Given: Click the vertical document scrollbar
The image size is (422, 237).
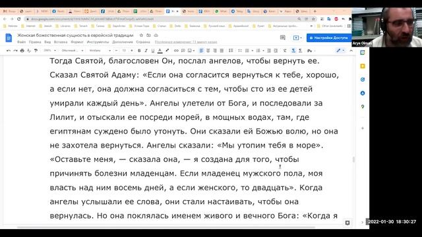Looking at the screenshot, I should (353, 159).
